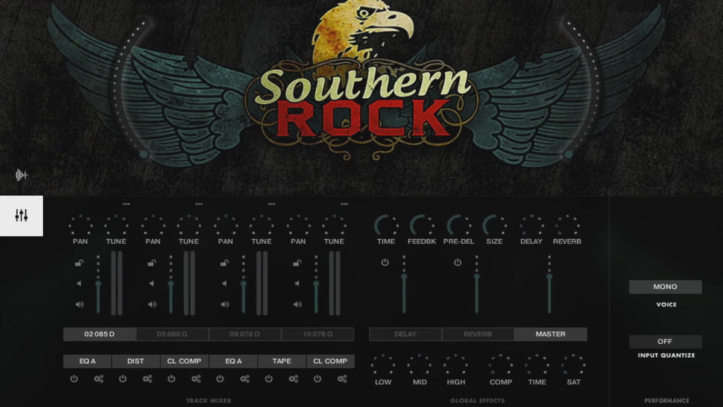Open the Input Quantize OFF selector
The image size is (723, 407).
(665, 341)
